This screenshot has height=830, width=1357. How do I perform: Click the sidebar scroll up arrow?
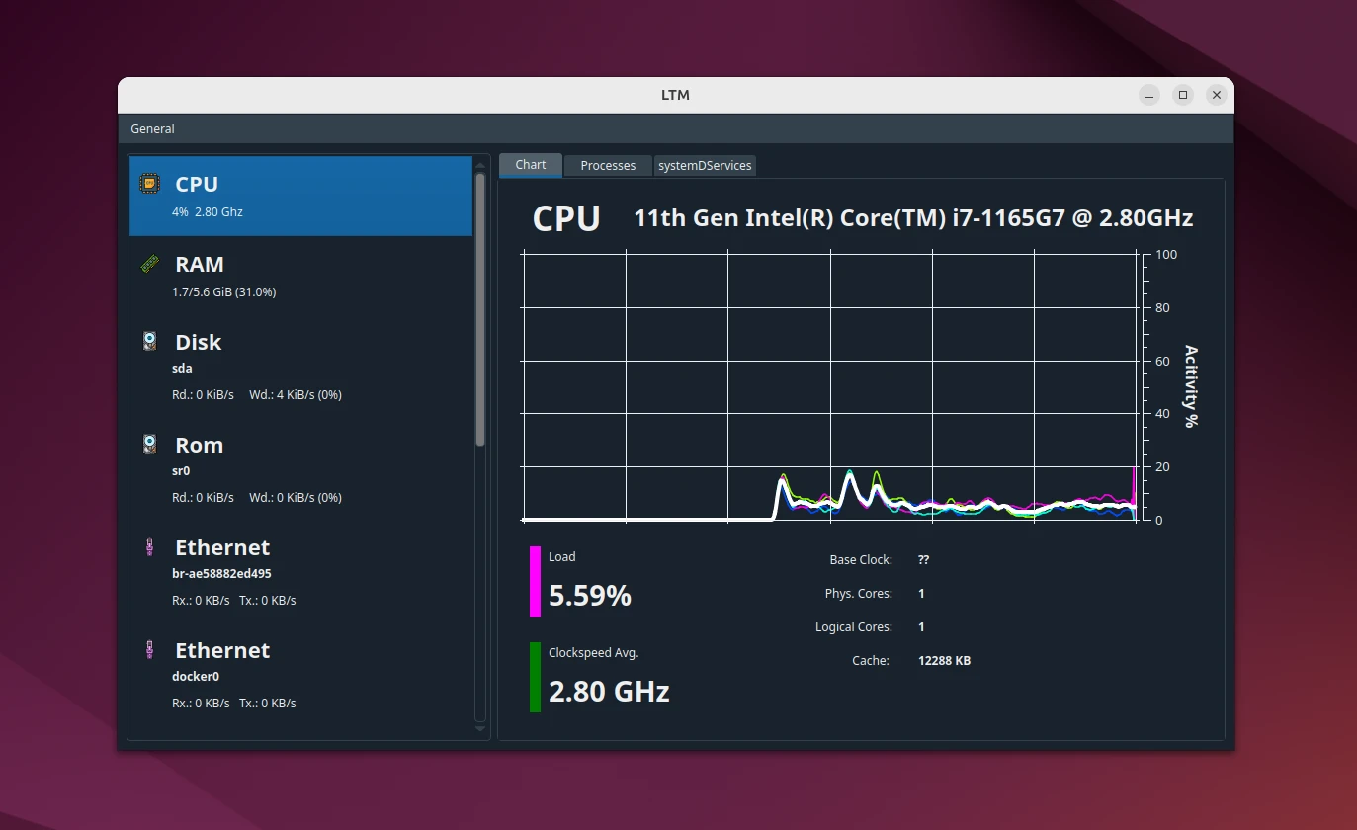(x=481, y=164)
